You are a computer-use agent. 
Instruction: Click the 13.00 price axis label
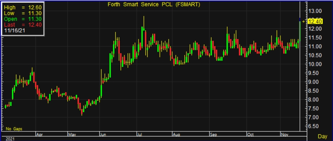coord(315,11)
